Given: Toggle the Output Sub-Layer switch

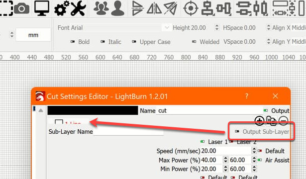Looking at the screenshot, I should click(x=237, y=131).
